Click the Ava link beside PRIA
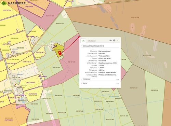 [x=118, y=84]
